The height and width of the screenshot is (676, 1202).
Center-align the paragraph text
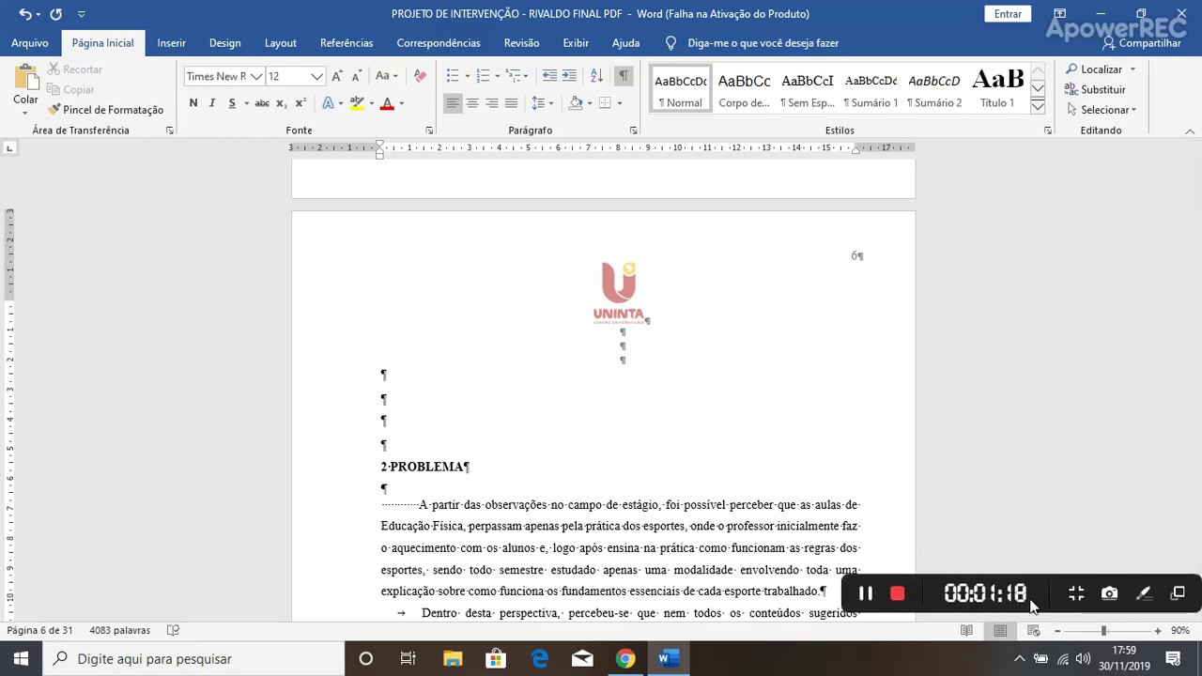pos(472,103)
